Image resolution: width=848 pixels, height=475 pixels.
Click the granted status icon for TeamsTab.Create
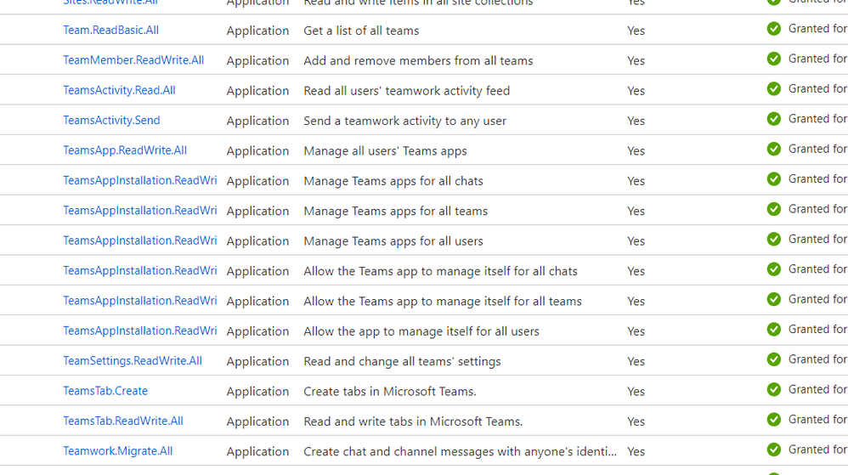(773, 389)
